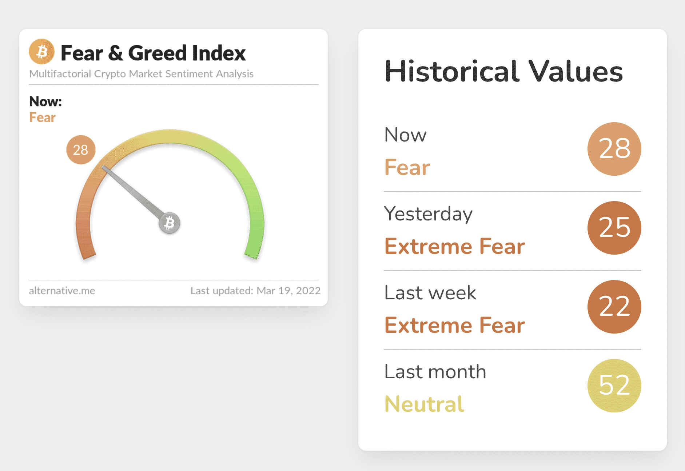Select the Last week circle 22

pos(614,307)
